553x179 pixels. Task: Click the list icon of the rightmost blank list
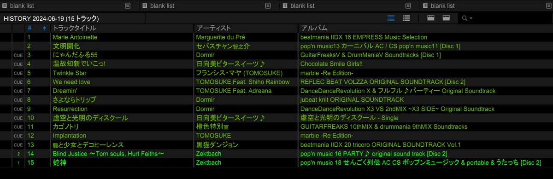(425, 6)
